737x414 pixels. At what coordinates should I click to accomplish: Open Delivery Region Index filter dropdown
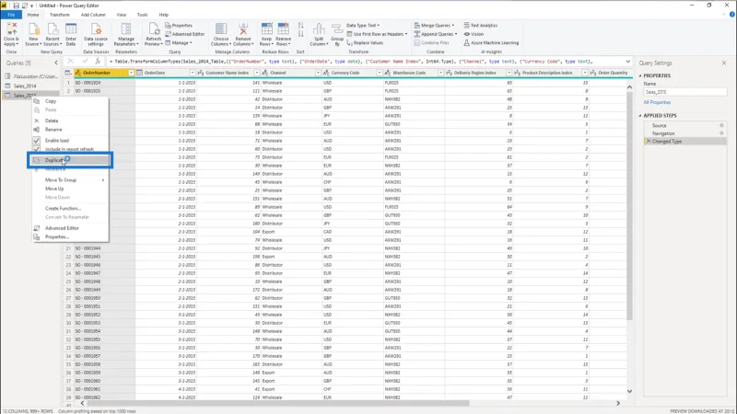tap(509, 73)
